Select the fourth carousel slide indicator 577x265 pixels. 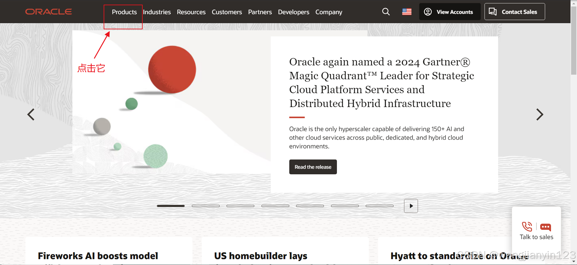click(275, 206)
